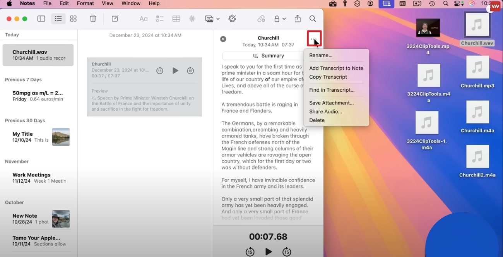
Task: Open the lock note dropdown
Action: pyautogui.click(x=280, y=19)
